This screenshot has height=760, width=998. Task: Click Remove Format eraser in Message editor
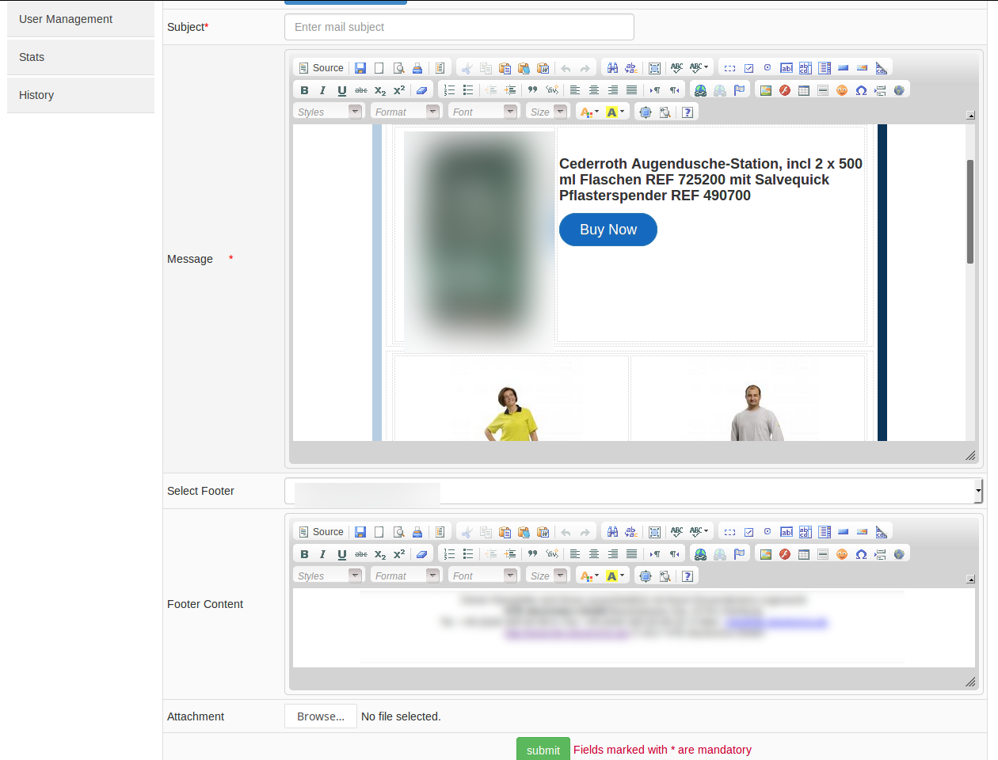point(422,90)
